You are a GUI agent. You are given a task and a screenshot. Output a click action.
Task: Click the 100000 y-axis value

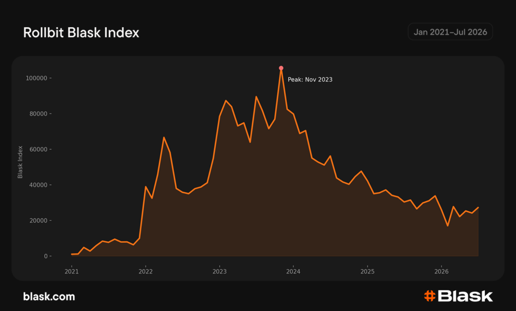pyautogui.click(x=36, y=78)
